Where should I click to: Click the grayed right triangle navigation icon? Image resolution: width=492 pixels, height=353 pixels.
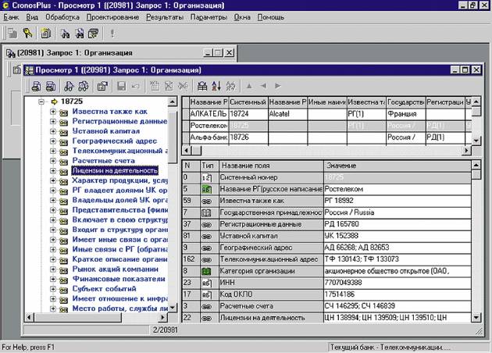(x=277, y=86)
